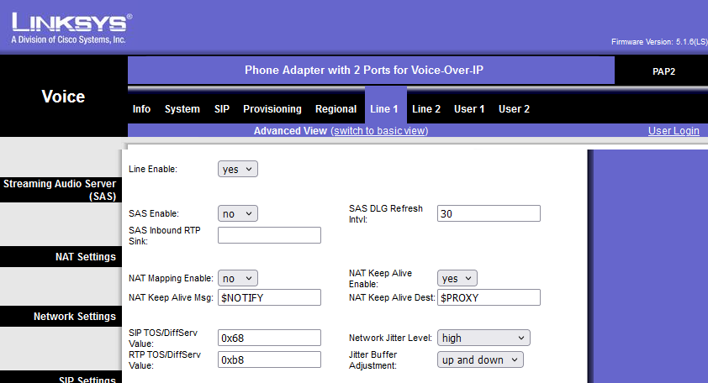Go to the Provisioning tab
Viewport: 708px width, 383px height.
coord(272,109)
